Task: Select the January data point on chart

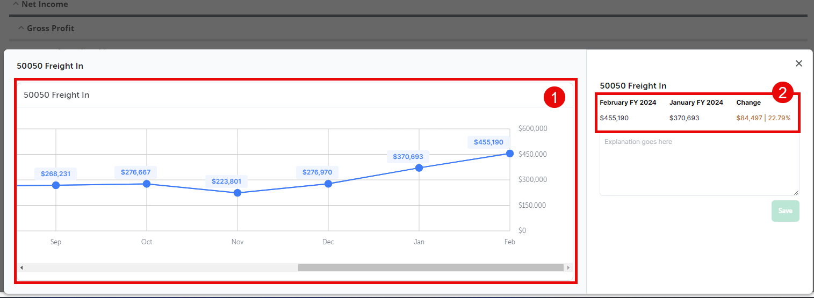Action: (x=419, y=168)
